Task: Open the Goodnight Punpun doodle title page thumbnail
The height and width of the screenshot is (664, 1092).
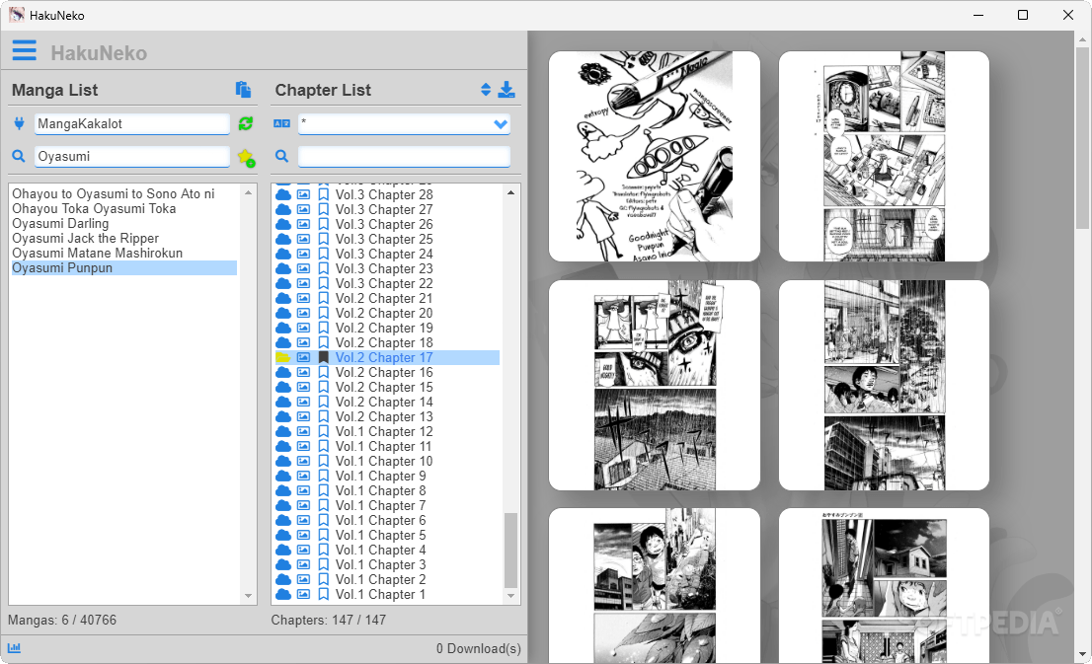Action: (654, 156)
